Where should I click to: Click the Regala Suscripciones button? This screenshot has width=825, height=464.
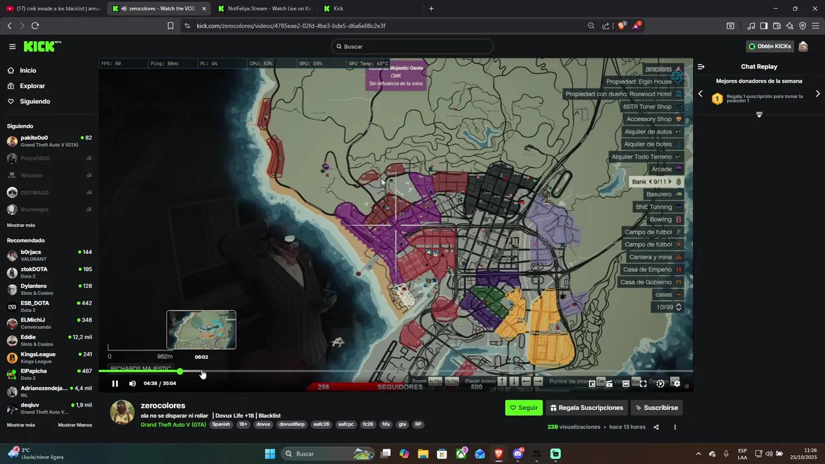pyautogui.click(x=587, y=408)
